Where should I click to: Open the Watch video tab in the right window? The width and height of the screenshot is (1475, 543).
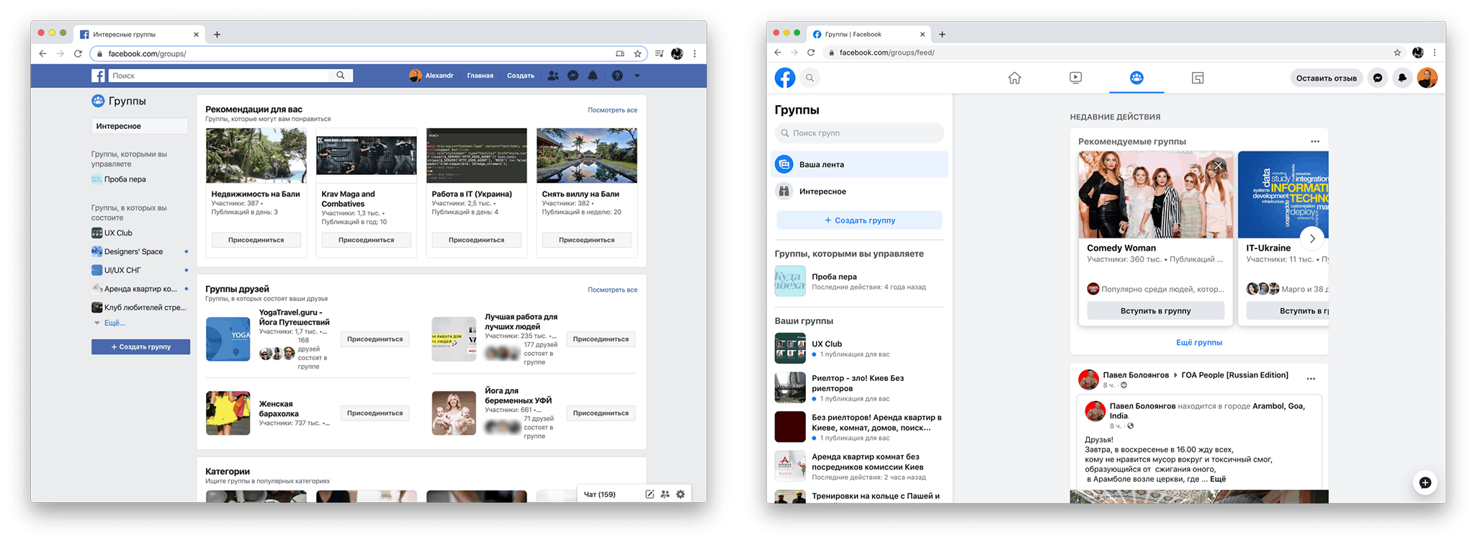coord(1075,78)
